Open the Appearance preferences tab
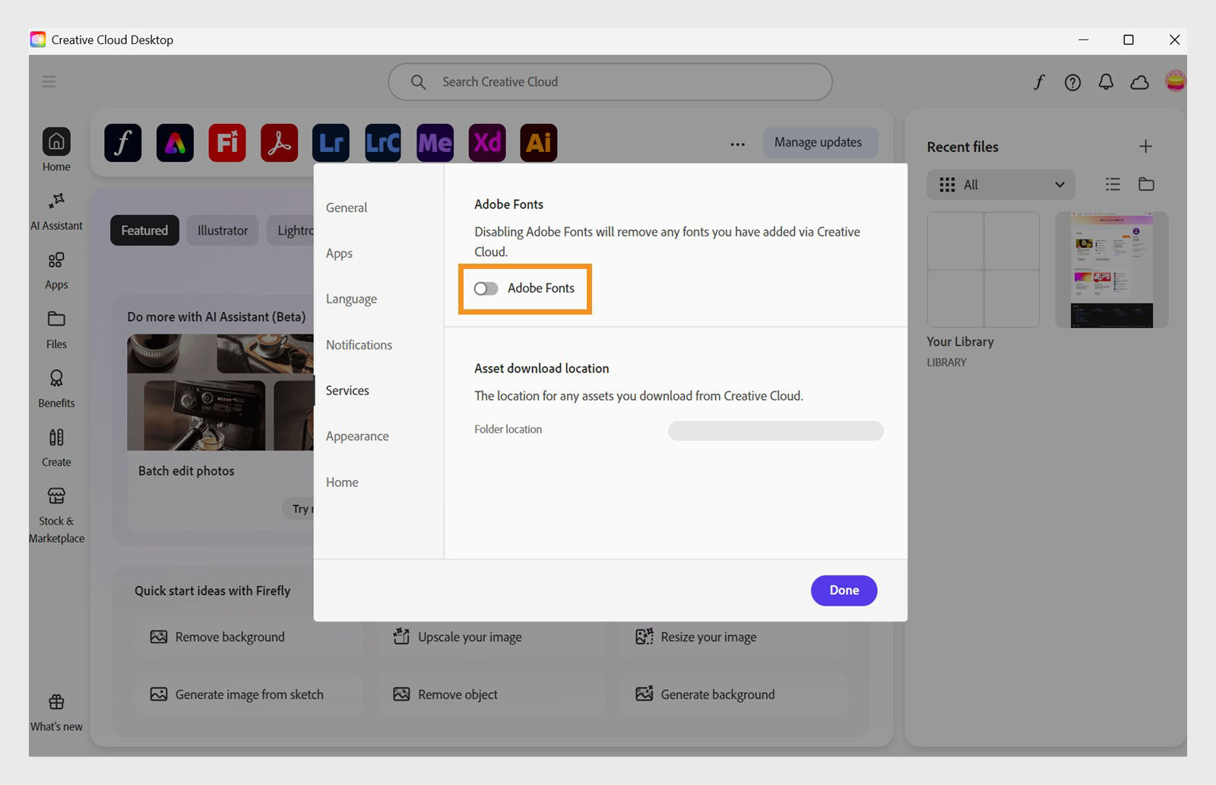1216x785 pixels. [x=357, y=436]
